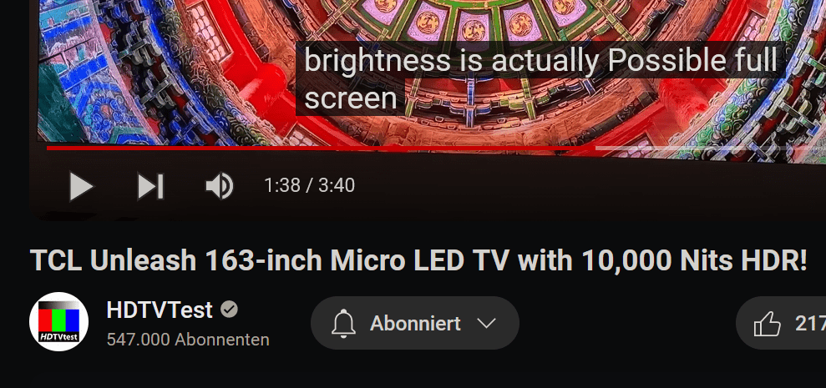Seek within the red played progress bar
Image resolution: width=826 pixels, height=388 pixels.
(x=321, y=148)
